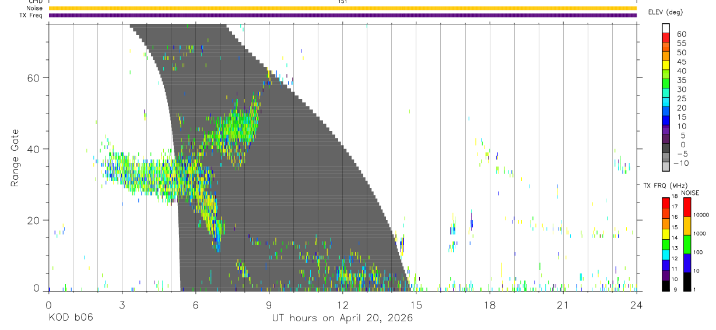Screen dimensions: 716x330
Task: Pick the red top segment of NOISE bar
Action: [x=687, y=207]
